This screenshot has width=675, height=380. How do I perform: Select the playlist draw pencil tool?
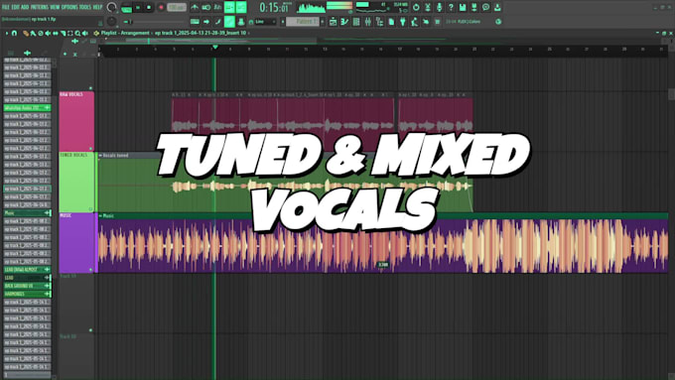(x=26, y=34)
